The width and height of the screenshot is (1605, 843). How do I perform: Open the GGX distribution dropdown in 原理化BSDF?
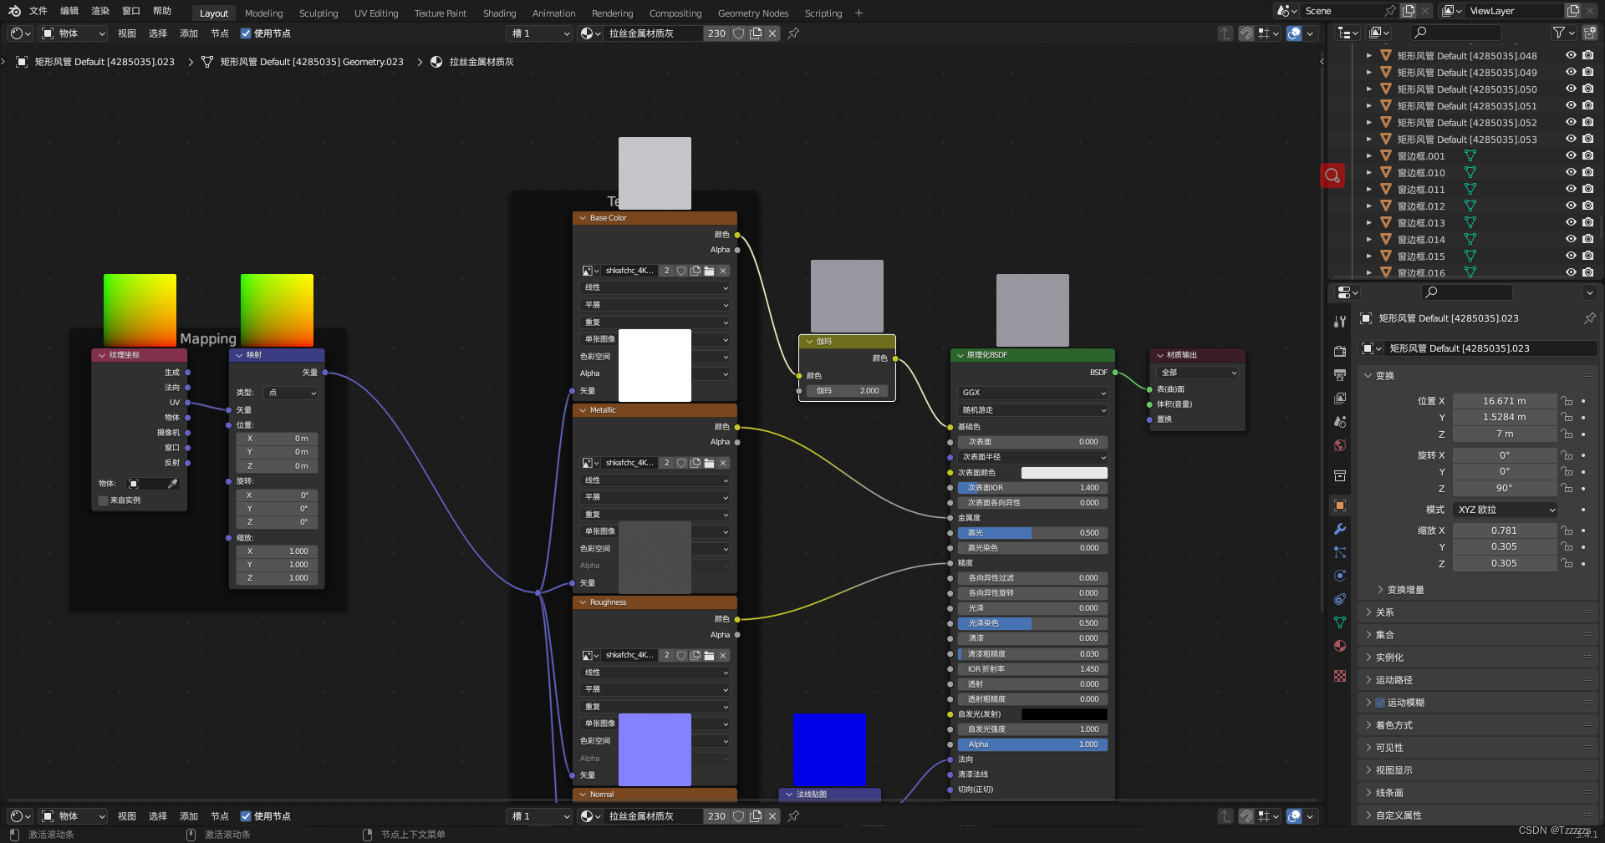click(x=1032, y=393)
